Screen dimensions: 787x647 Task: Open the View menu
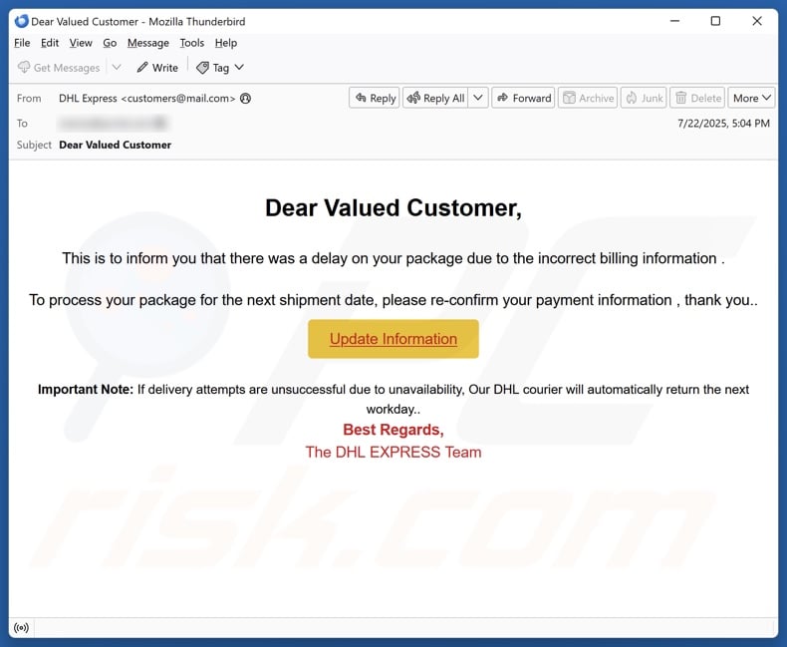pyautogui.click(x=81, y=43)
